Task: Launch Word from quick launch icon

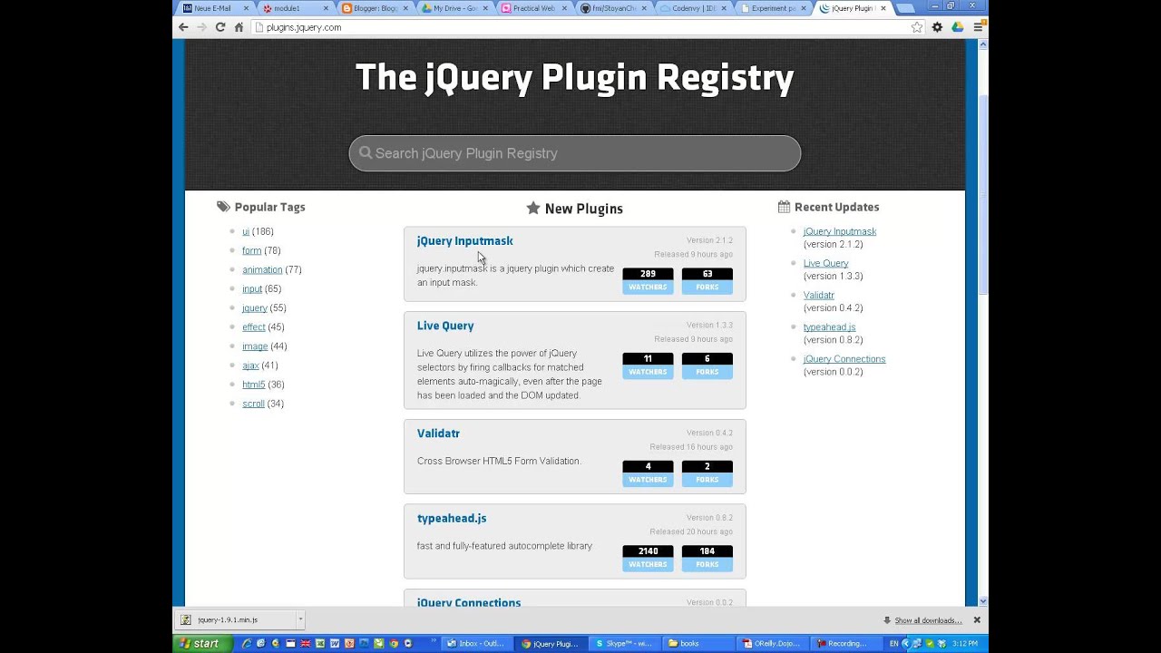Action: click(x=335, y=644)
